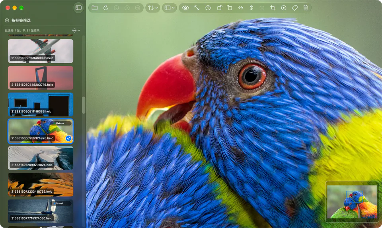The width and height of the screenshot is (382, 228).
Task: Rotate image clockwise
Action: (x=220, y=8)
